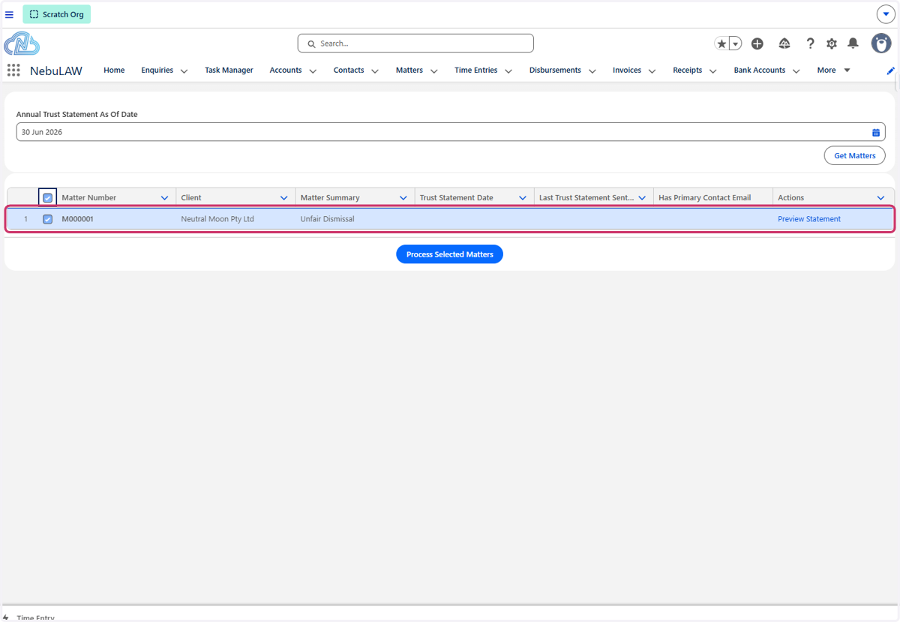The height and width of the screenshot is (622, 900).
Task: Open the Preview Statement link
Action: [x=809, y=219]
